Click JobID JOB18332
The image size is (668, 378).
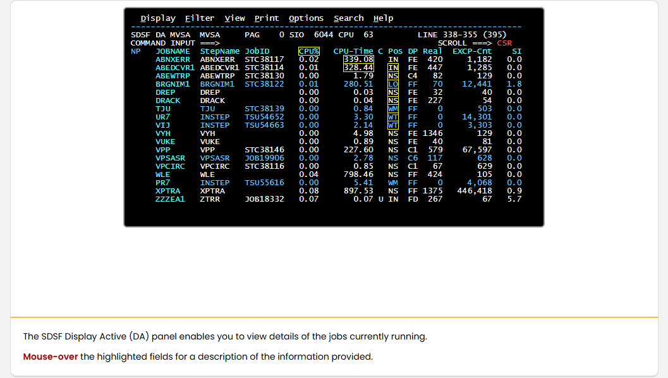264,199
